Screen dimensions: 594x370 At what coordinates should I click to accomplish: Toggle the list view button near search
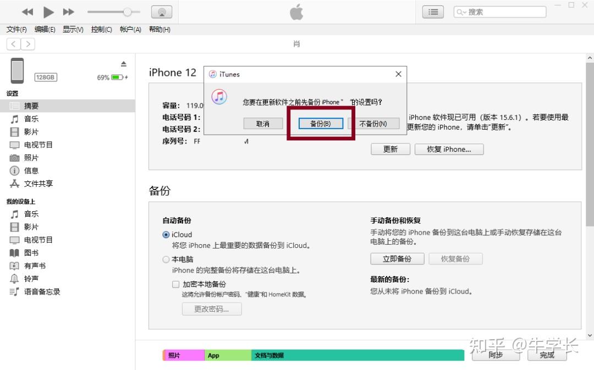(x=433, y=12)
